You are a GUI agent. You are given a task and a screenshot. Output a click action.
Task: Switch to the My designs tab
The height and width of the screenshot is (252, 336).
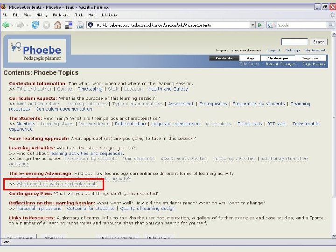click(278, 58)
